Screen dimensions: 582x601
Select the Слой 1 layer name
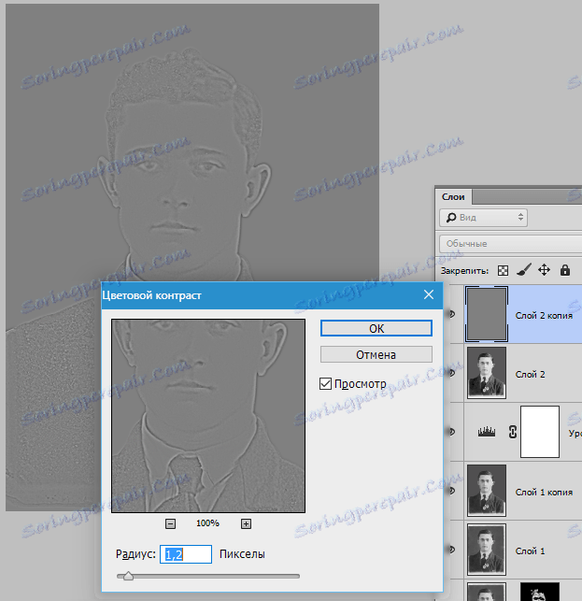click(530, 551)
